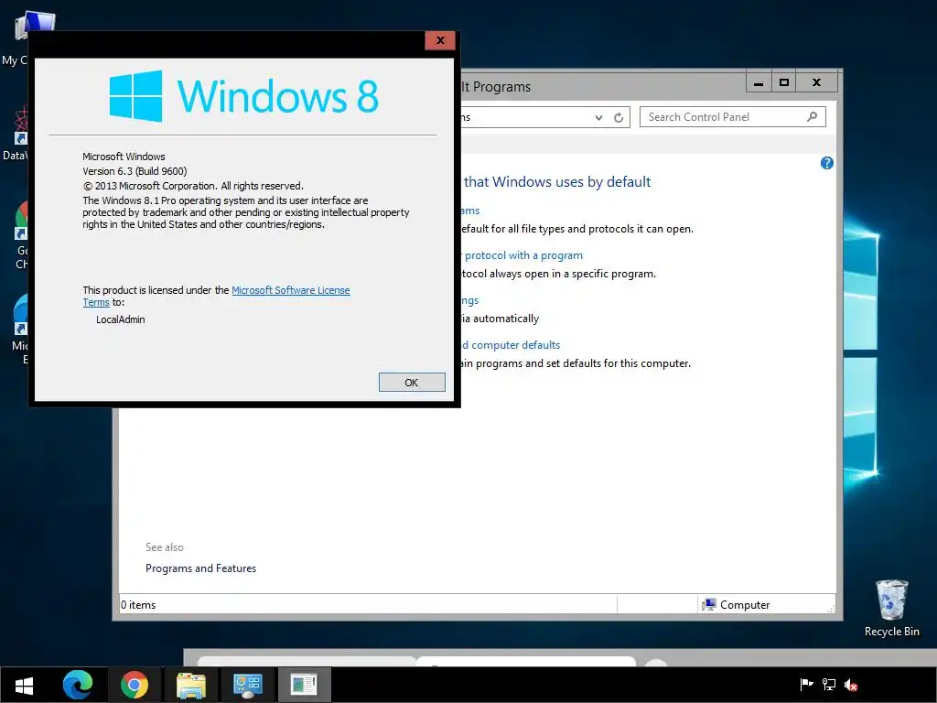Screen dimensions: 937x703
Task: Expand the address bar history dropdown
Action: click(x=598, y=117)
